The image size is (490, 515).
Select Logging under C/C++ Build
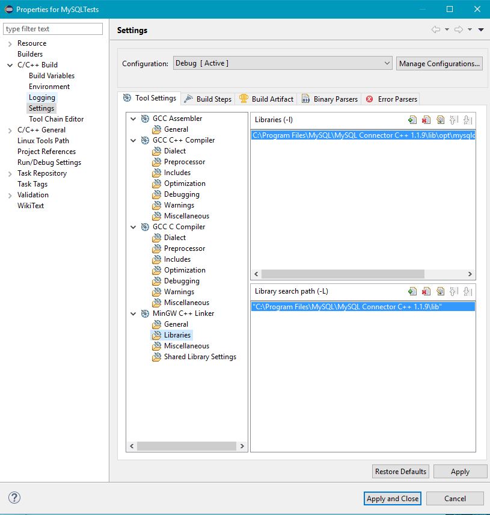coord(41,97)
